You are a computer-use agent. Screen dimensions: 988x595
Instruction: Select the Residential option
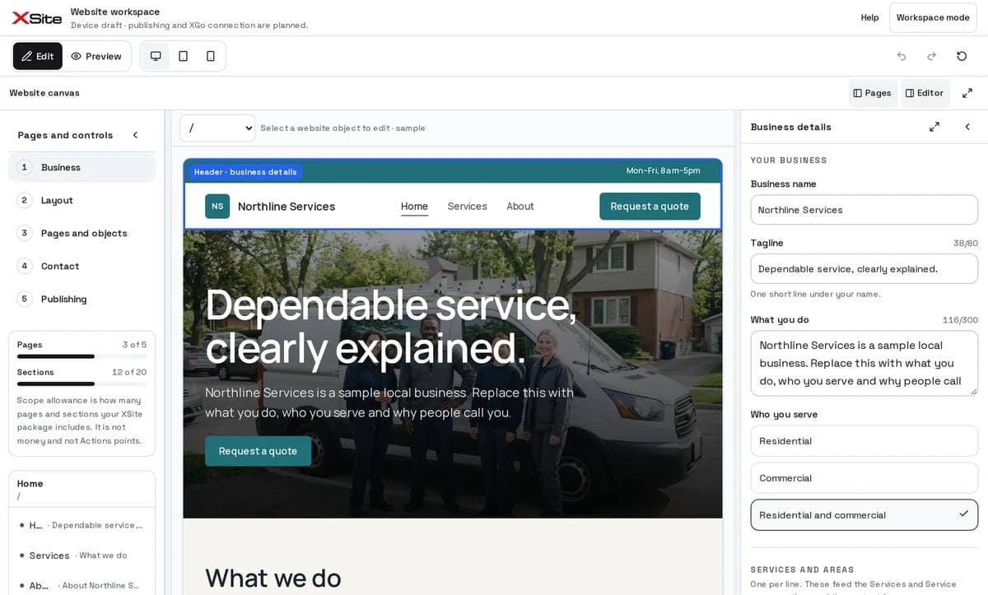point(864,441)
